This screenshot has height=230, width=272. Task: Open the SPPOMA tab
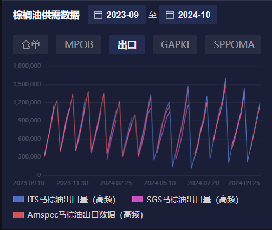tap(233, 44)
